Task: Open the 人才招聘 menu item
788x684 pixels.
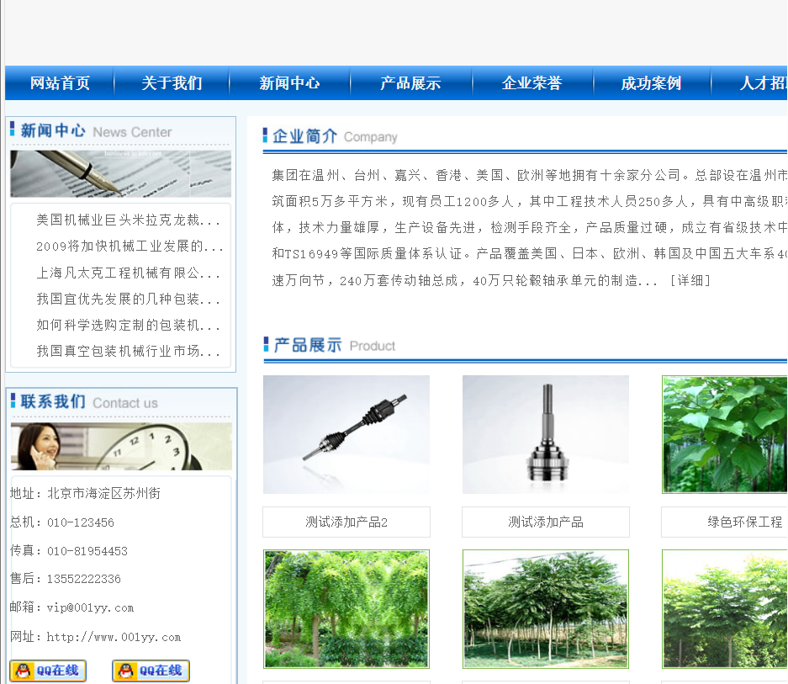Action: coord(764,83)
